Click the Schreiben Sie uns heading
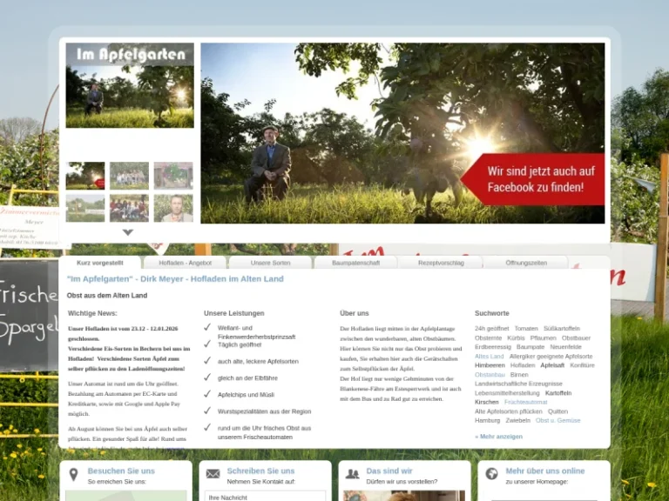This screenshot has width=669, height=501. [260, 471]
